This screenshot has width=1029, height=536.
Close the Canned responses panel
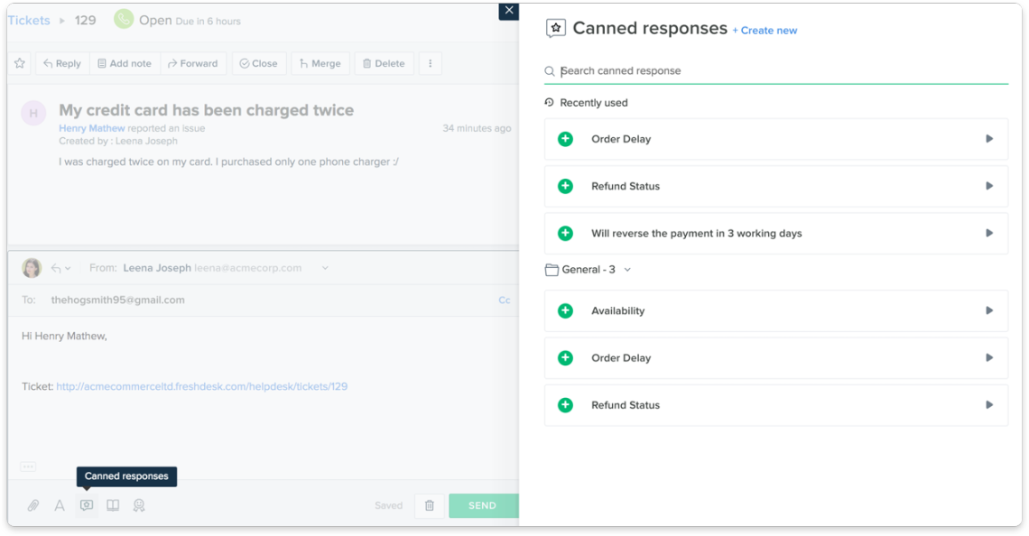click(x=509, y=10)
